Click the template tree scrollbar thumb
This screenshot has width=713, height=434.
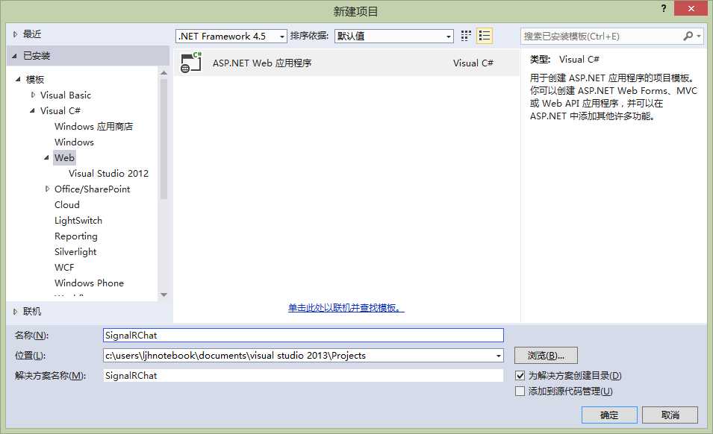pos(164,139)
